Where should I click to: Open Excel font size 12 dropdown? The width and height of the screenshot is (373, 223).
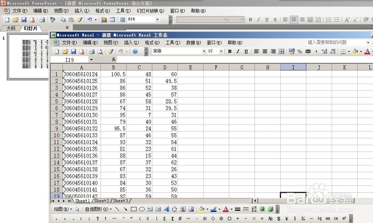point(221,51)
